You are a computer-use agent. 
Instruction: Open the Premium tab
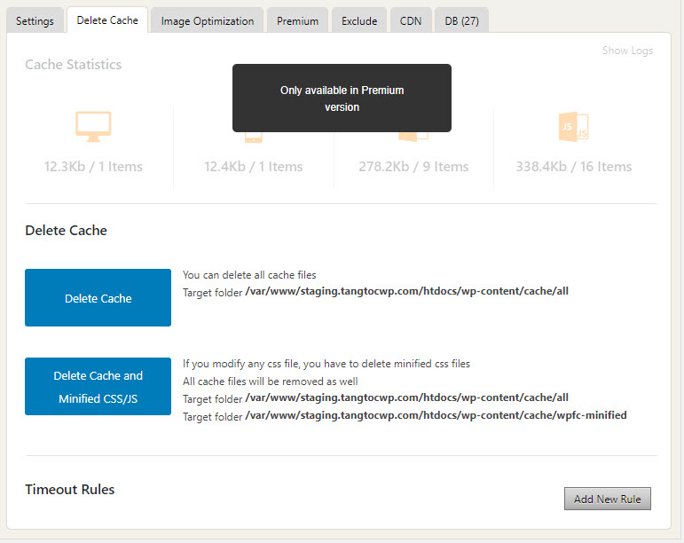click(297, 21)
